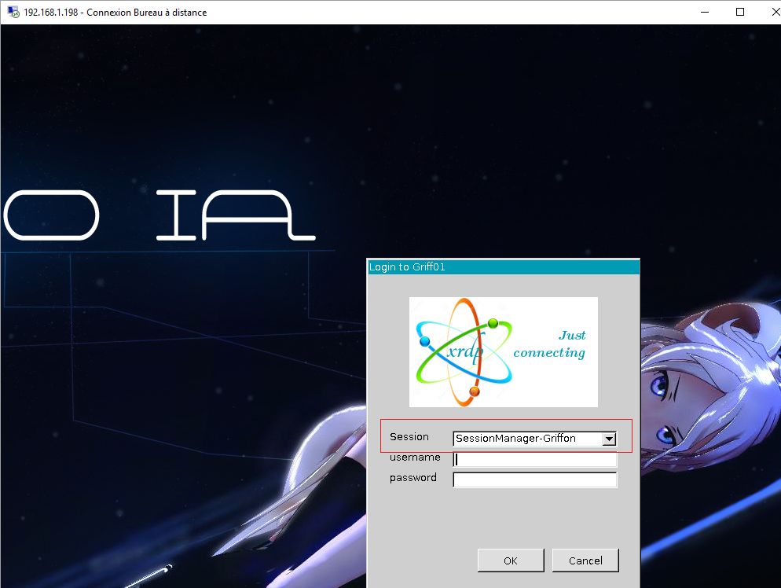781x588 pixels.
Task: Click the 'password' label
Action: click(413, 478)
